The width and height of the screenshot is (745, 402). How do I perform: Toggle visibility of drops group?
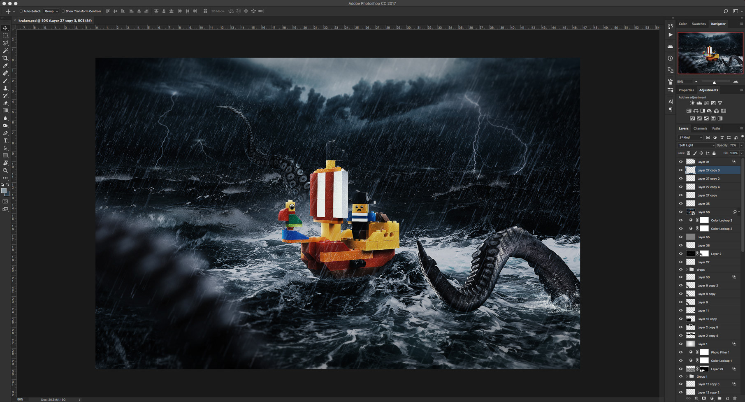[x=680, y=270]
